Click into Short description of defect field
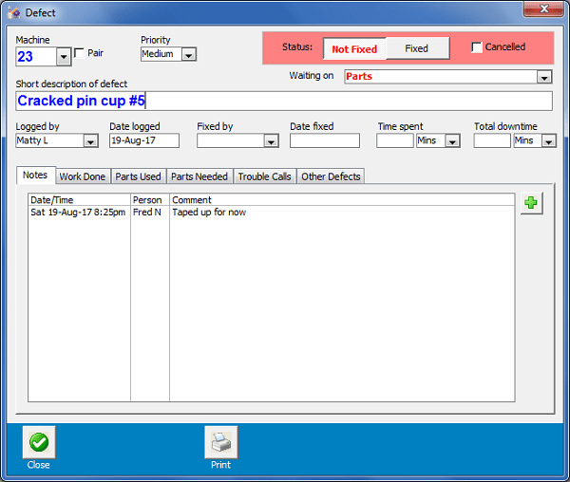Screen dimensions: 570x482 284,101
